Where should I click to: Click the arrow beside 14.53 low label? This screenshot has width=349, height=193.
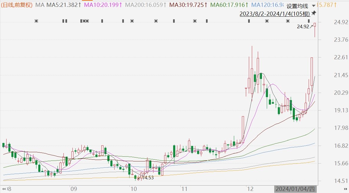(x=140, y=178)
